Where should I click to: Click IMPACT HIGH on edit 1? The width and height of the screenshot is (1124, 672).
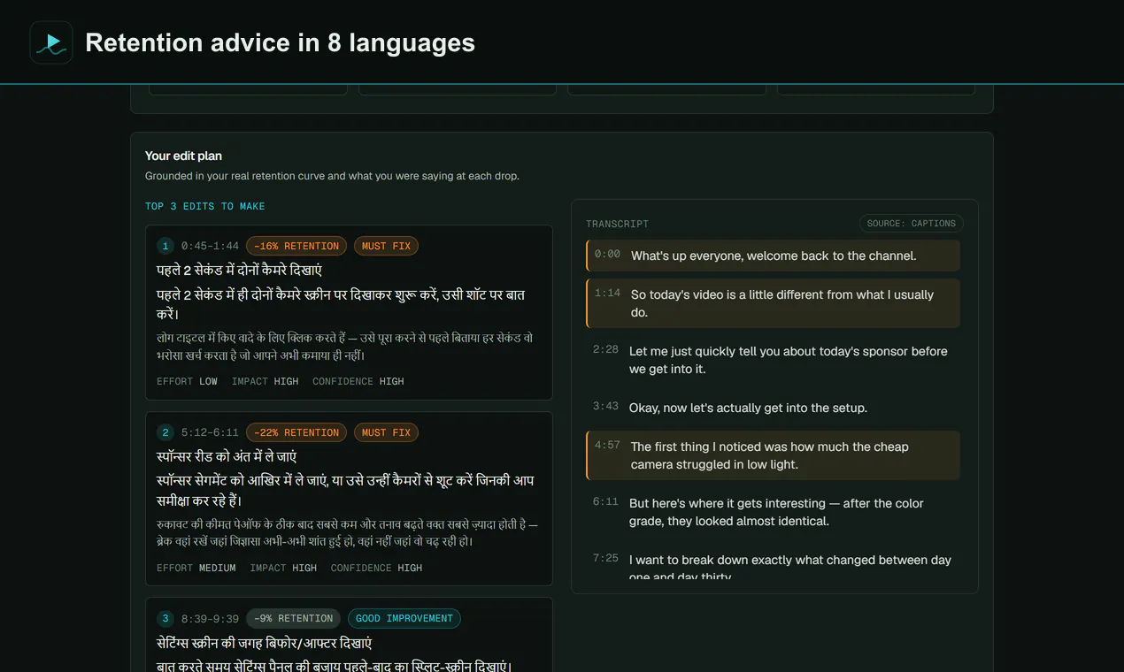[266, 381]
